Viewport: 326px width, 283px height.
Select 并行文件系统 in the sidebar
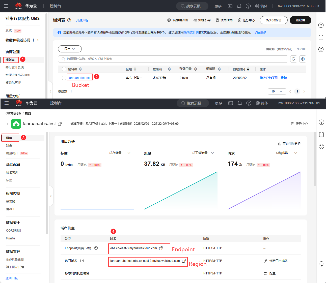pyautogui.click(x=15, y=68)
